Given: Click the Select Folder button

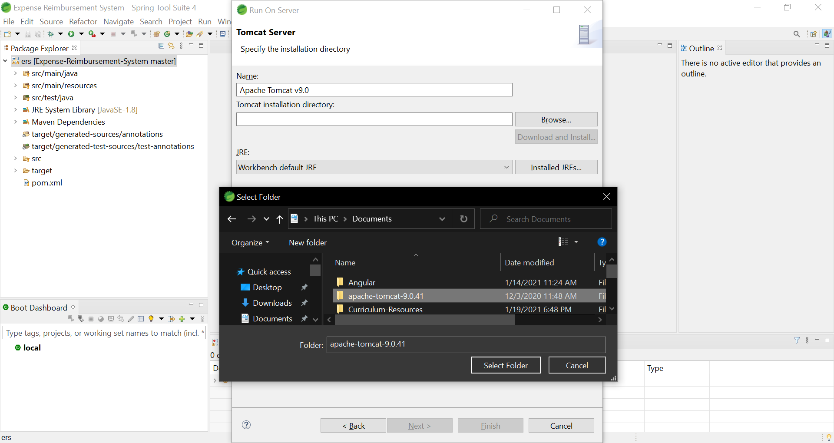Looking at the screenshot, I should click(x=506, y=365).
